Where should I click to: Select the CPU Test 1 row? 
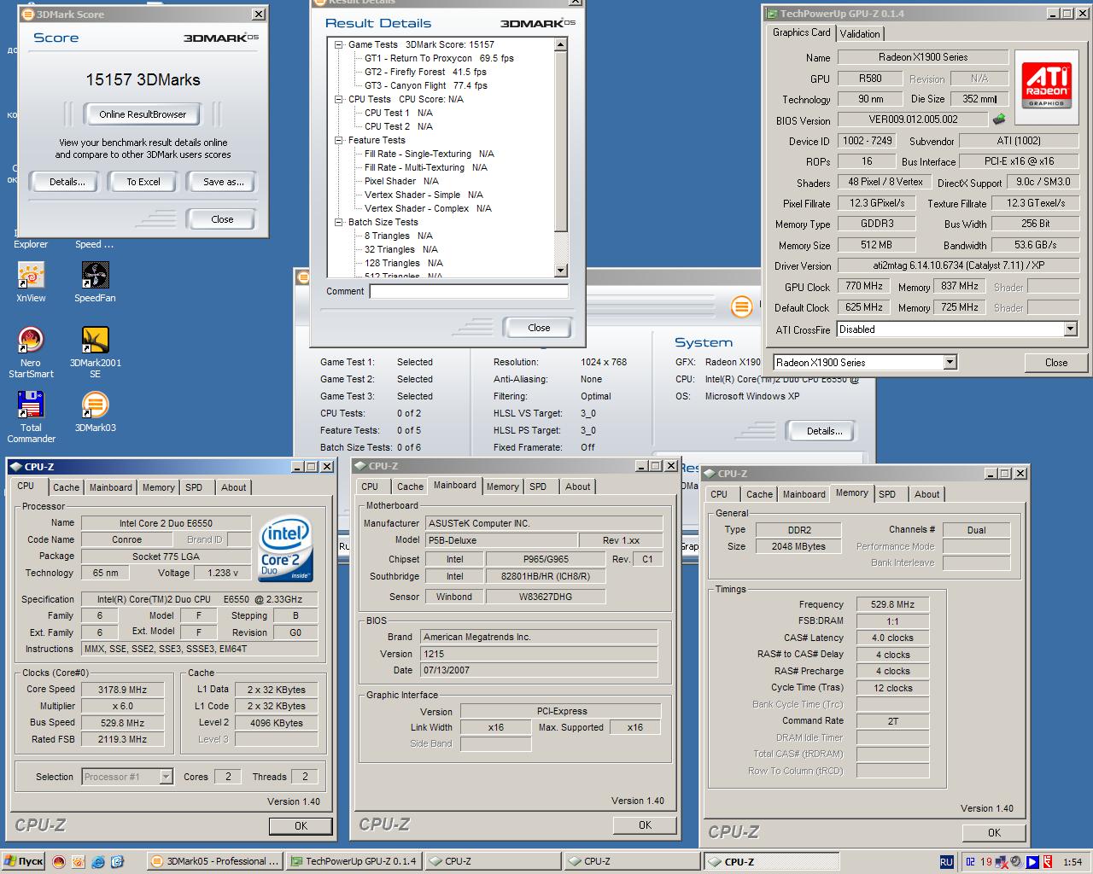coord(398,113)
